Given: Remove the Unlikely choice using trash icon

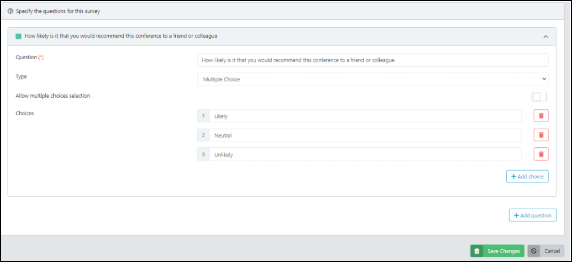Looking at the screenshot, I should [x=540, y=154].
